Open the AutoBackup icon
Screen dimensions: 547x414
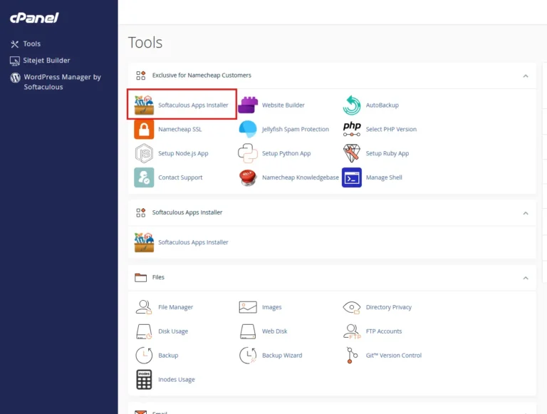[x=352, y=105]
